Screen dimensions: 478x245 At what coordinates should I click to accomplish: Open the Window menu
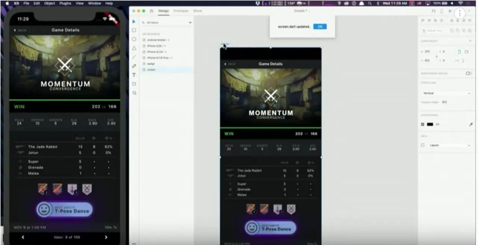pos(94,3)
